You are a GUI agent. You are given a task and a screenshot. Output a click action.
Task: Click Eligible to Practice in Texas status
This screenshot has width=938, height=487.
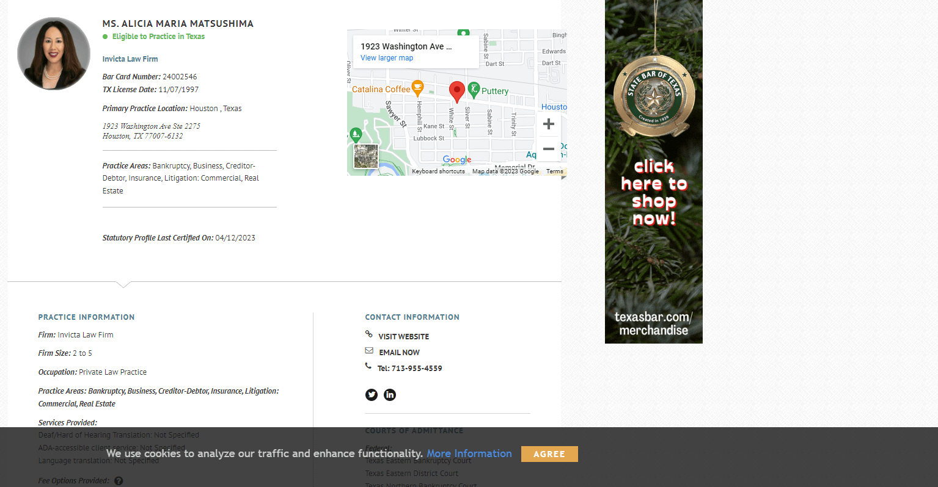coord(158,37)
